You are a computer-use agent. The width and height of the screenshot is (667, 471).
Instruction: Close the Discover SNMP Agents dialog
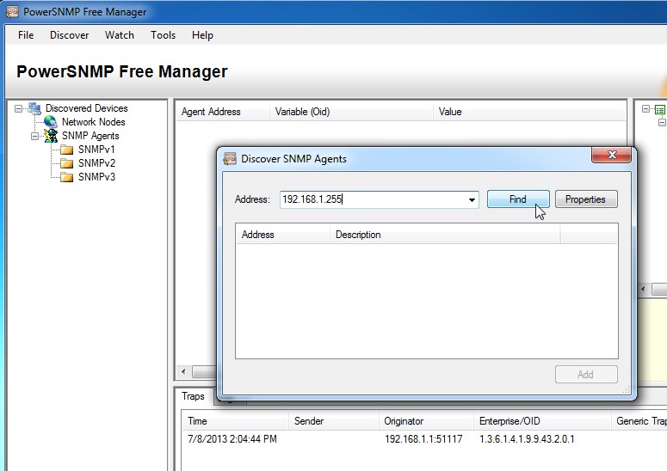tap(611, 155)
